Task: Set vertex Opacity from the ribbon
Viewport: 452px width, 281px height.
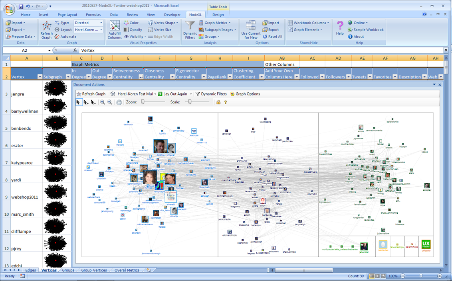Action: (x=133, y=29)
